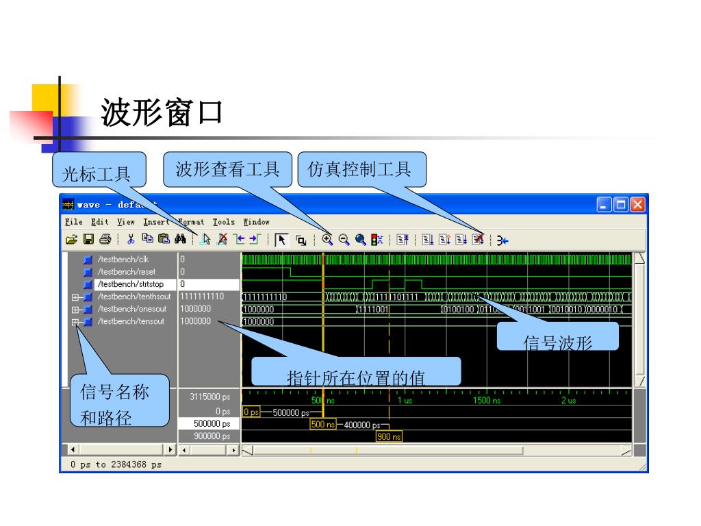Maximize the wave window
Screen dimensions: 701x526
[x=620, y=205]
